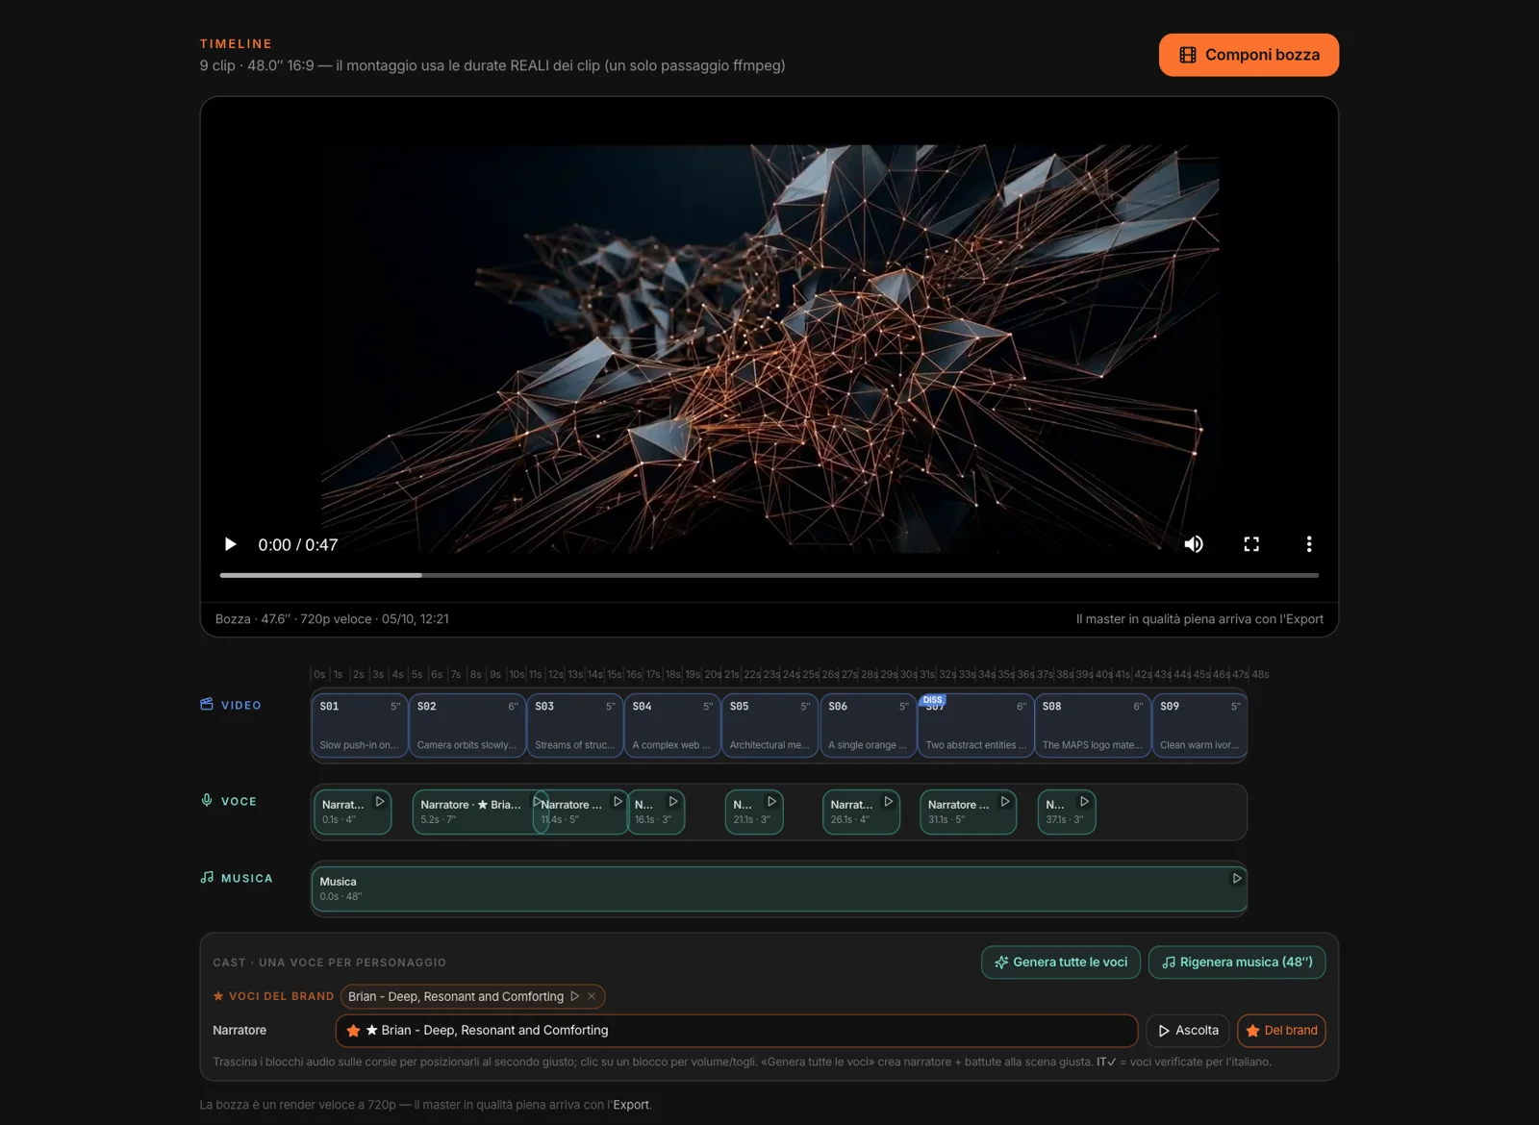This screenshot has height=1125, width=1539.
Task: Click the VIDEO track clapperboard icon
Action: pyautogui.click(x=207, y=705)
